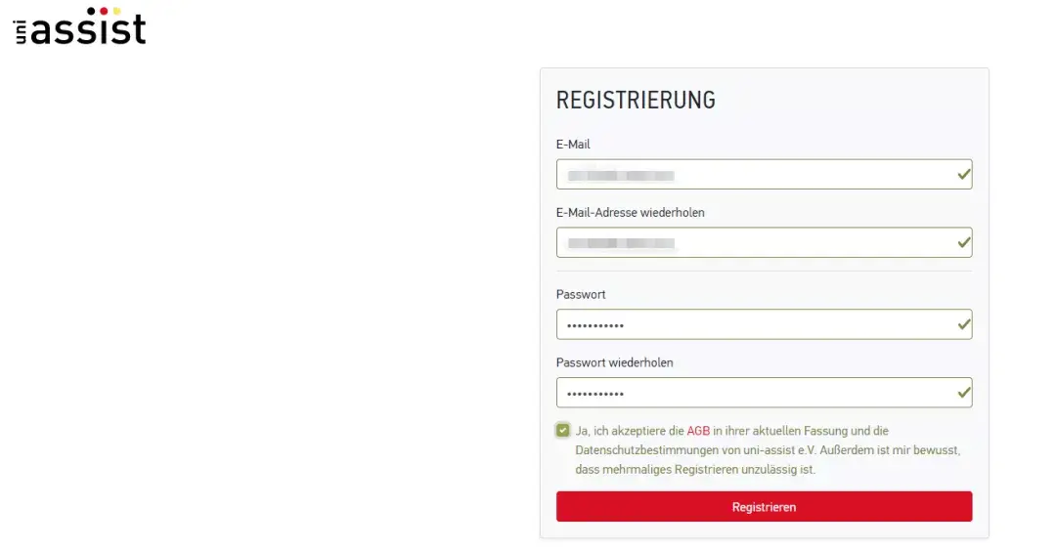Screen dimensions: 1056x549
Task: Focus the E-Mail-Adresse wiederholen input field
Action: (x=753, y=242)
